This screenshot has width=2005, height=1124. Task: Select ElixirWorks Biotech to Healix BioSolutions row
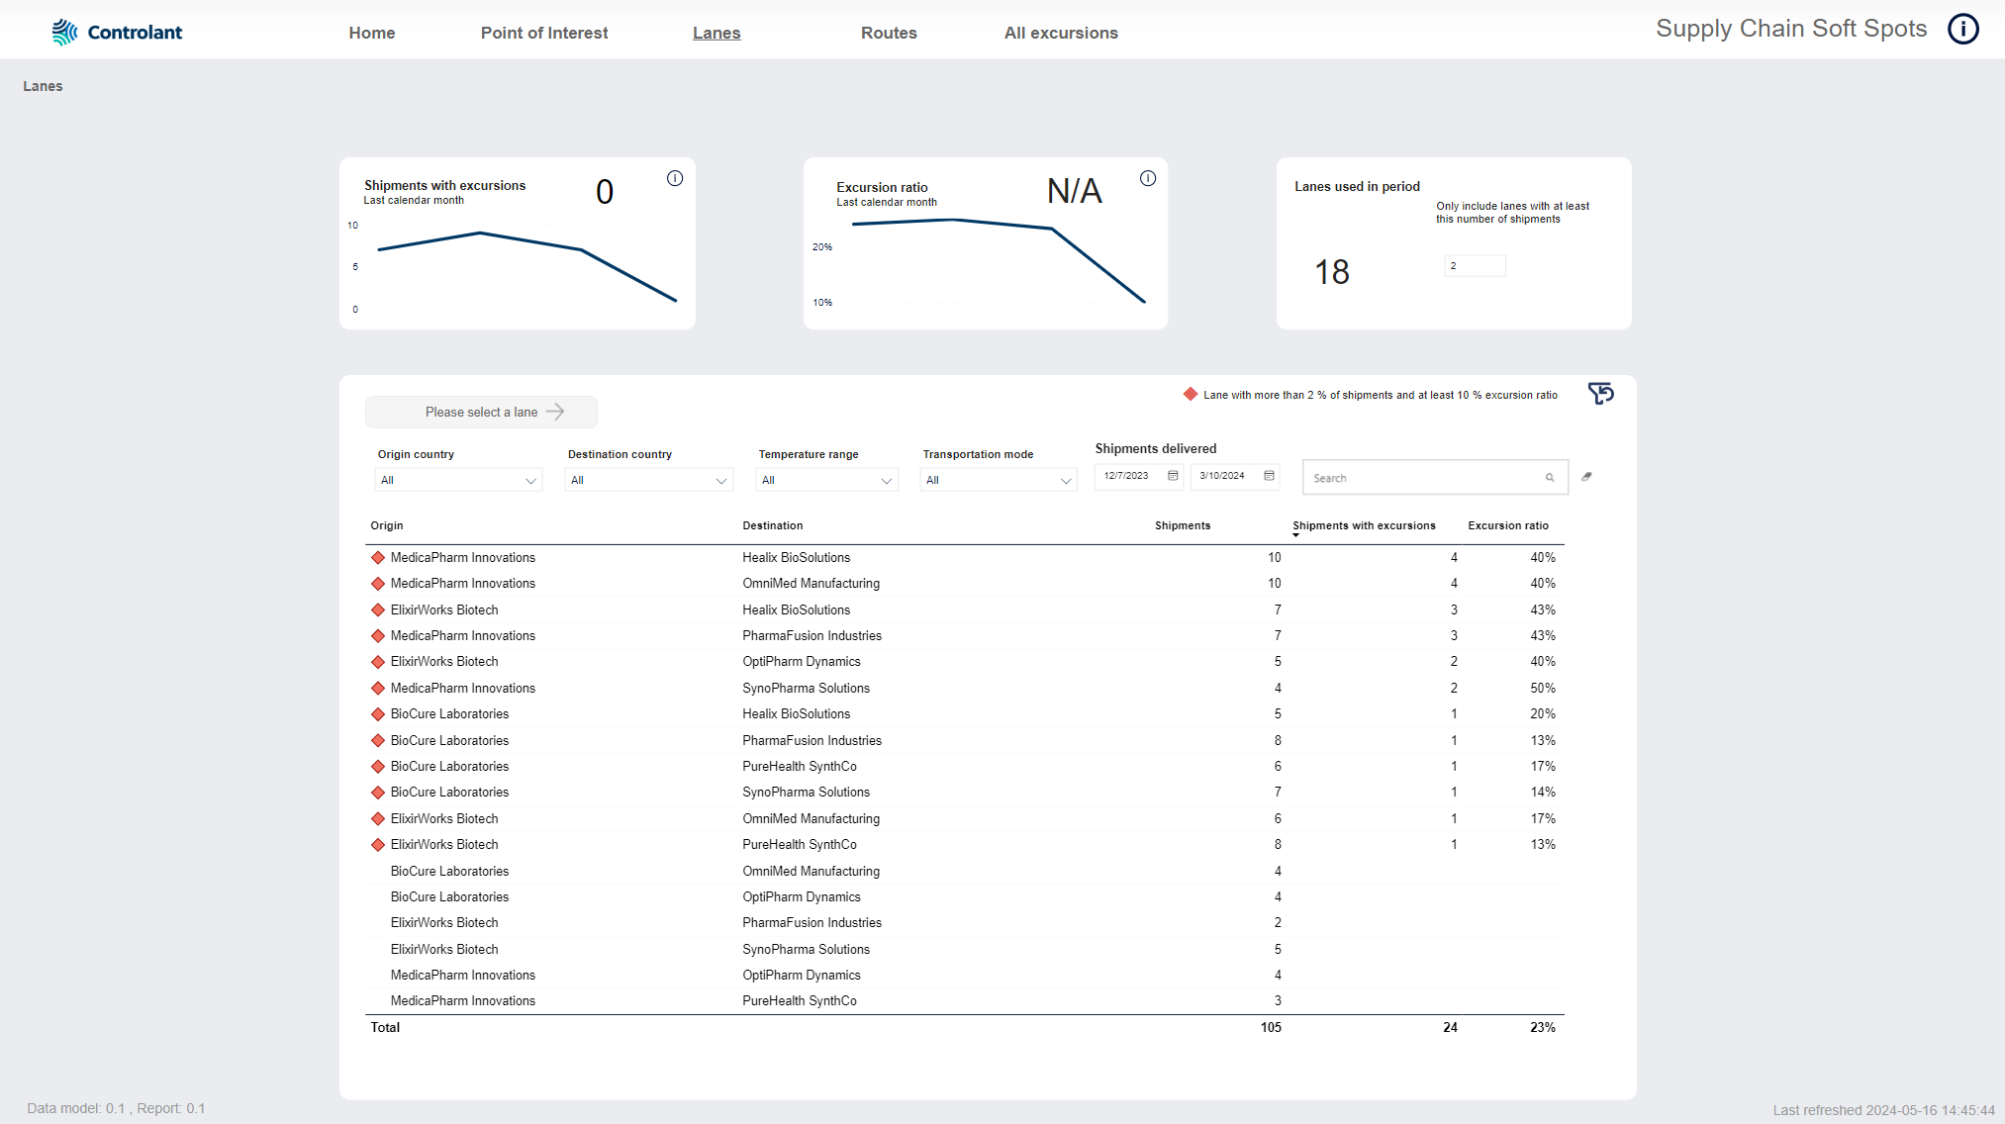[965, 610]
